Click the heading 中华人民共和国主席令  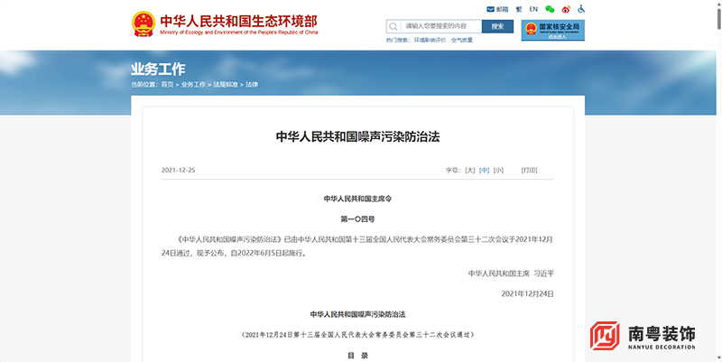(357, 199)
